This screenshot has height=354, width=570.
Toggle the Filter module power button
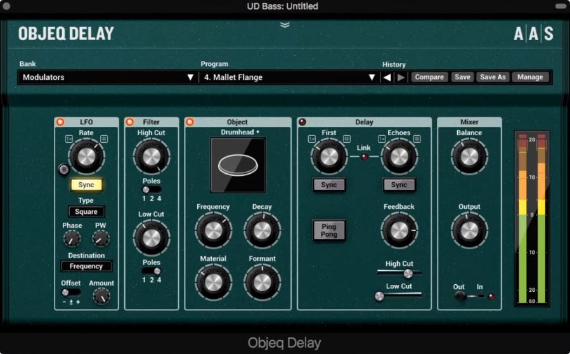point(130,122)
